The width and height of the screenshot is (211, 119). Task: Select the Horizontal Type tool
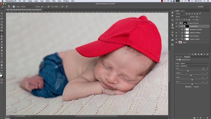tap(2, 57)
